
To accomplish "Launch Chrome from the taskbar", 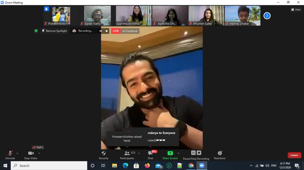I will click(191, 166).
